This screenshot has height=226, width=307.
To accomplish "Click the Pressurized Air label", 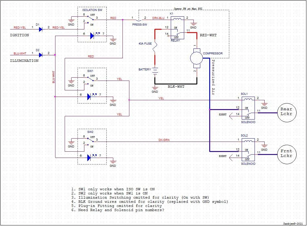I will pyautogui.click(x=213, y=77).
